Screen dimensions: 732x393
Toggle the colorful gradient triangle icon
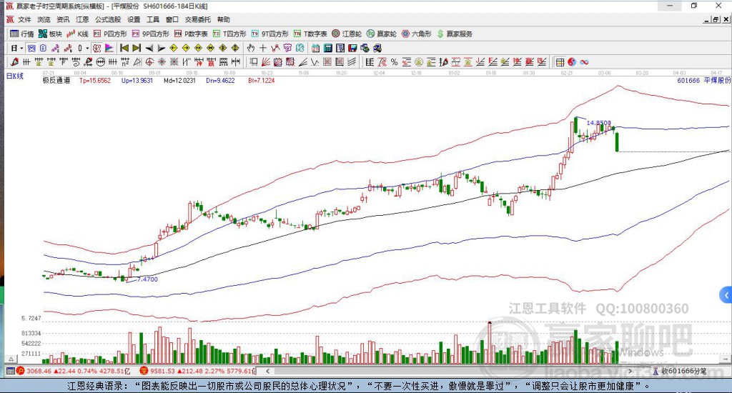pos(109,48)
